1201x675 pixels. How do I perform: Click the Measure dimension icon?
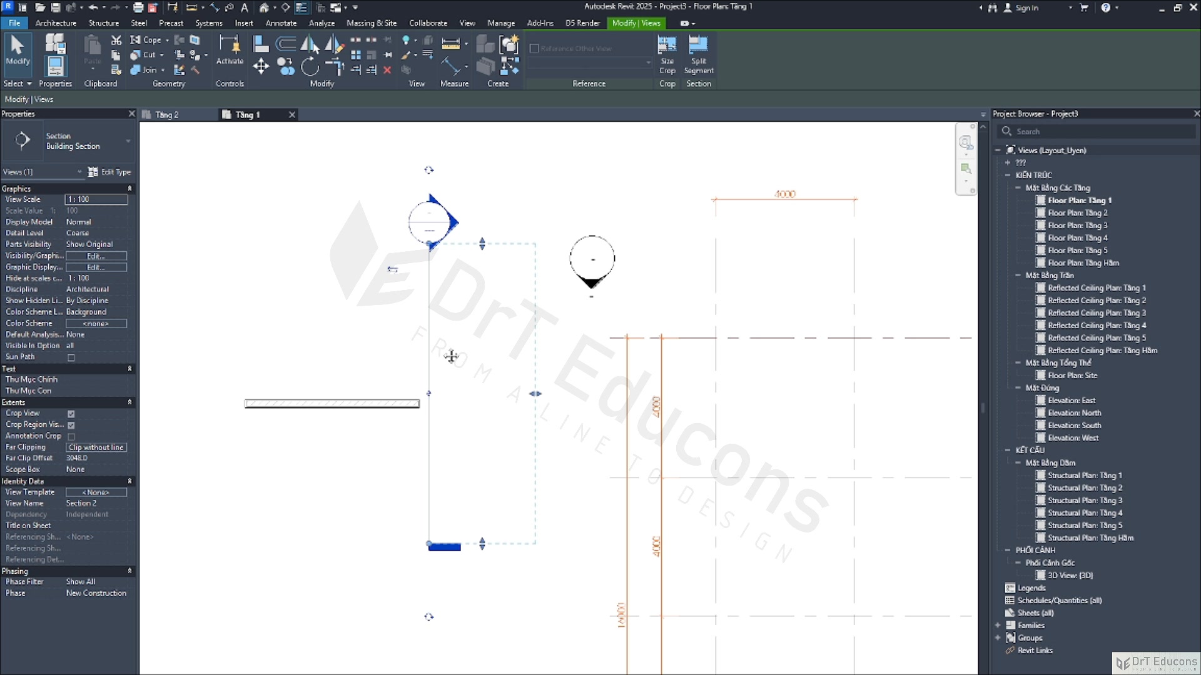(450, 43)
